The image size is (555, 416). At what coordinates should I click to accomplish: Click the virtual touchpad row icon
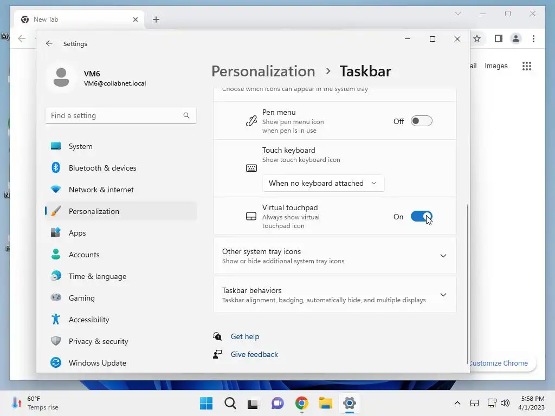click(x=251, y=216)
